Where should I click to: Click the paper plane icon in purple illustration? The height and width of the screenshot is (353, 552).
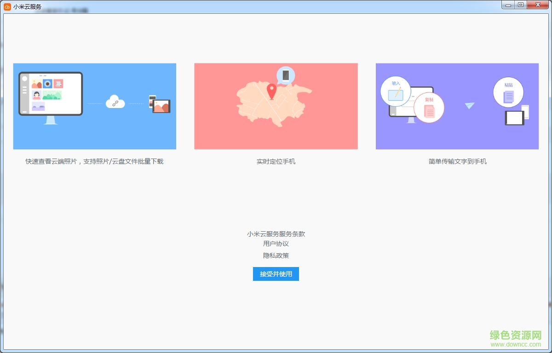[x=469, y=106]
